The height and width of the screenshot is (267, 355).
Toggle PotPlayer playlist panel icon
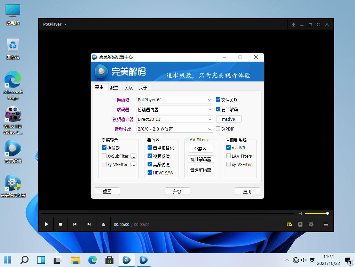pos(300,225)
